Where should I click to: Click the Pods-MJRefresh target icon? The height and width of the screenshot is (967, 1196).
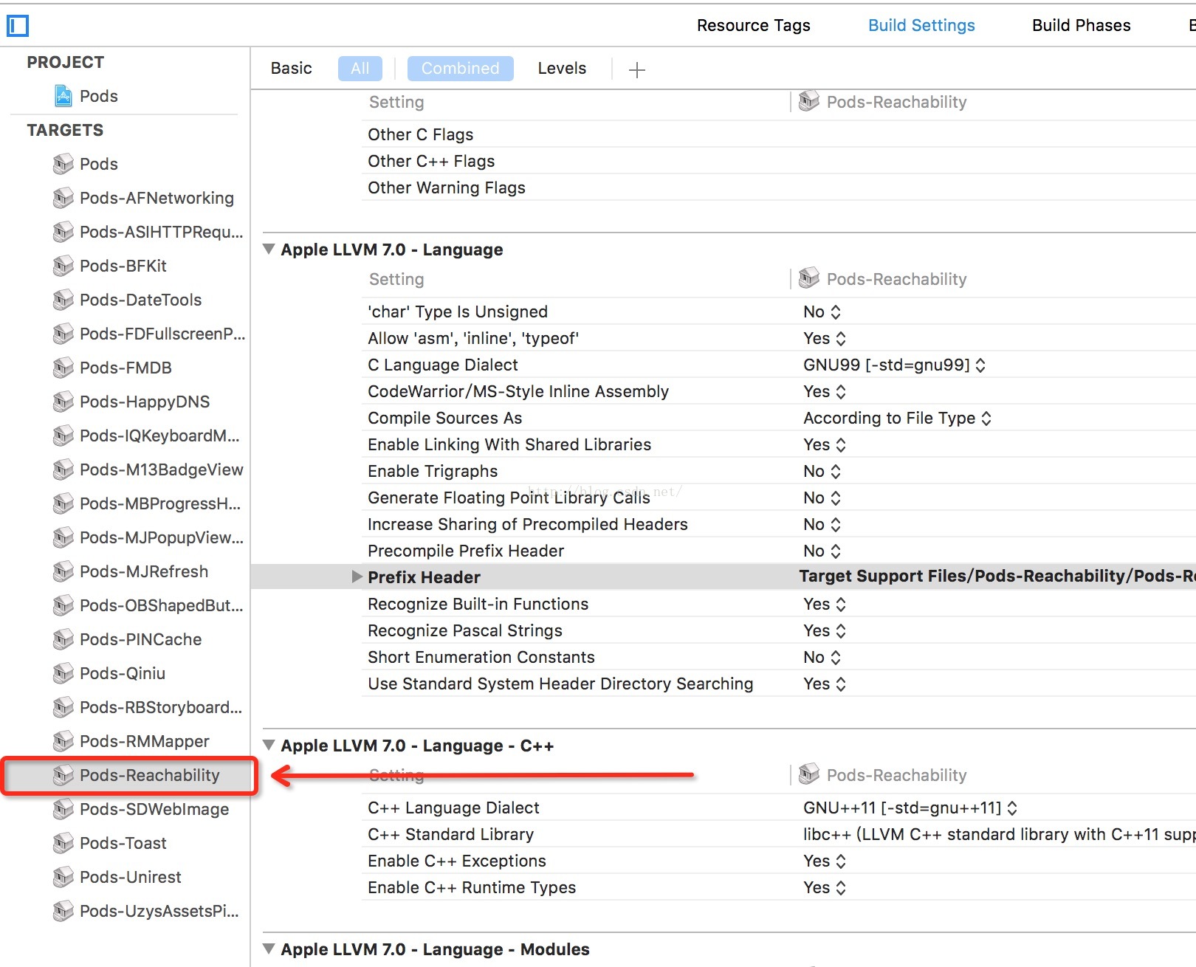[x=63, y=571]
